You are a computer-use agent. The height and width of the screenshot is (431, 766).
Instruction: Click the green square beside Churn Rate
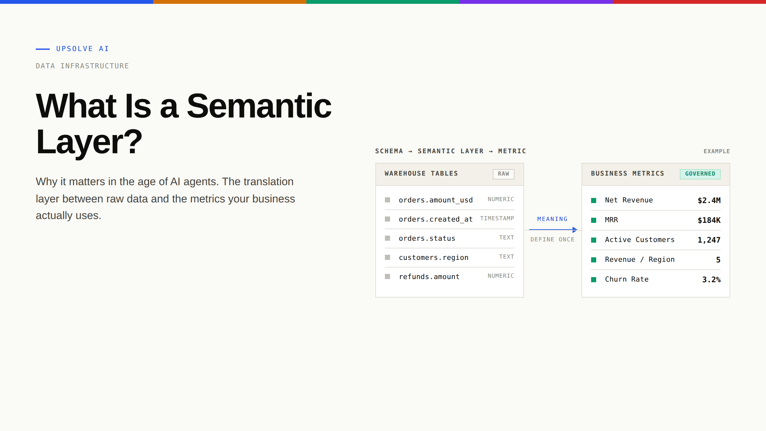point(594,280)
